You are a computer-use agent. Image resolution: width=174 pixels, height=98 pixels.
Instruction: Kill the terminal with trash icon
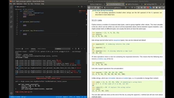tap(79, 49)
